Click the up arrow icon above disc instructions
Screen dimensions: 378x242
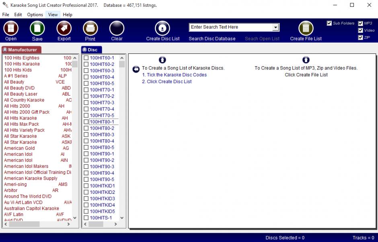click(x=162, y=60)
